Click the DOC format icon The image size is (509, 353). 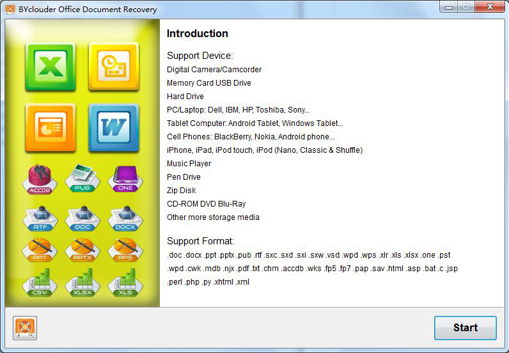83,218
